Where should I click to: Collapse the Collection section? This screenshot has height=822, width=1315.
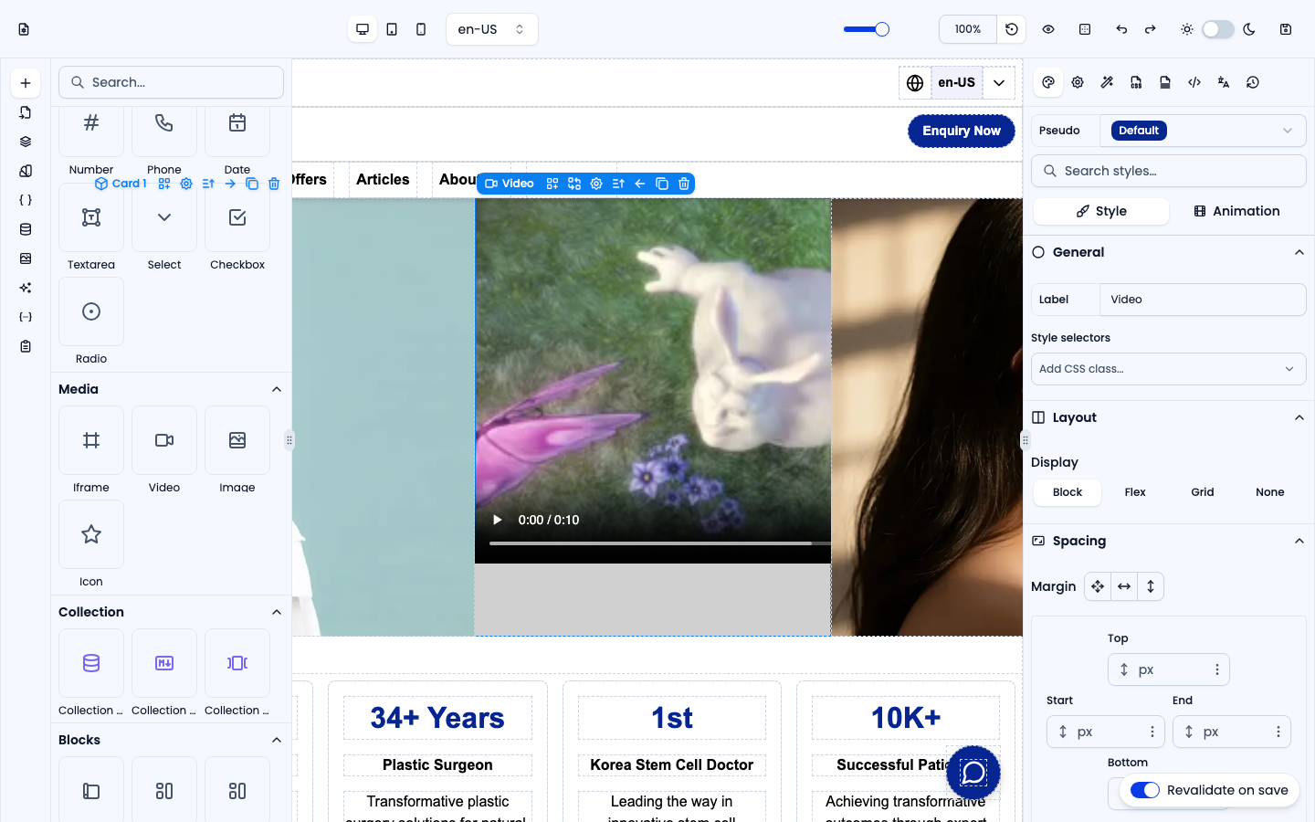pyautogui.click(x=277, y=612)
